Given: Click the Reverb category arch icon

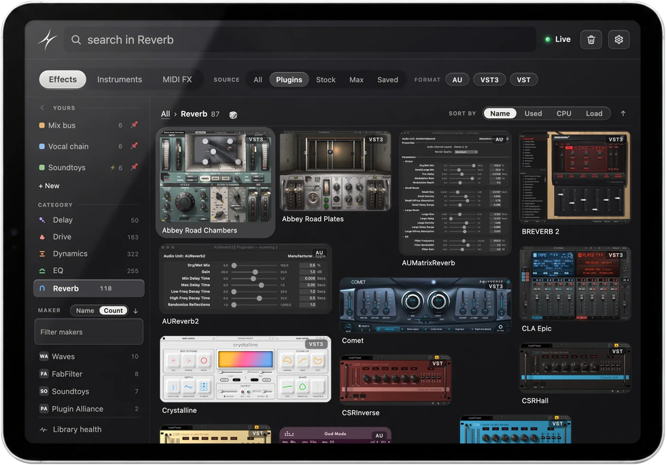Looking at the screenshot, I should pyautogui.click(x=42, y=289).
